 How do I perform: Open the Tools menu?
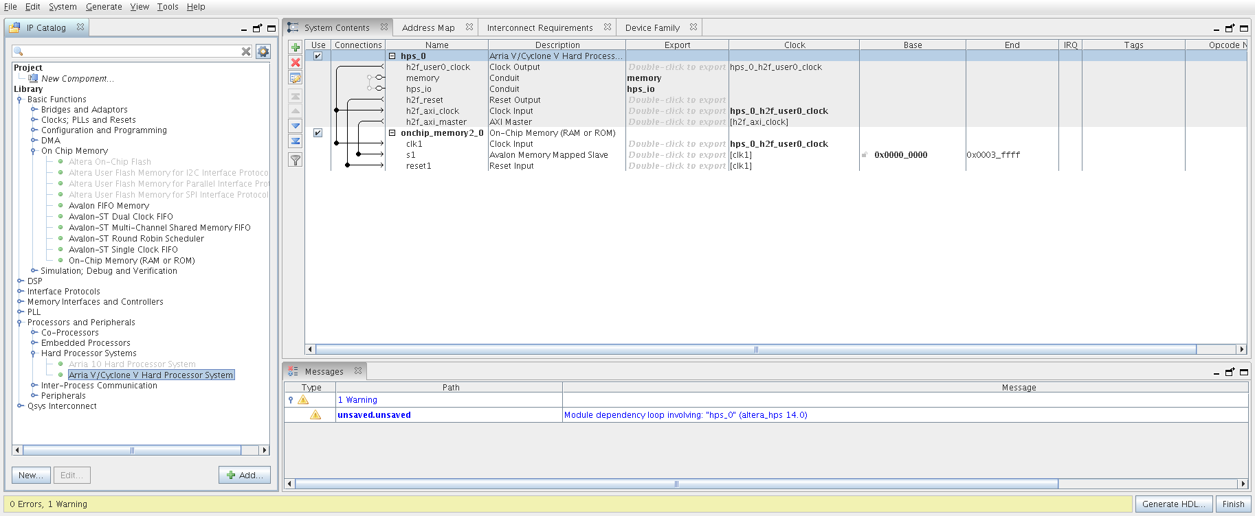pyautogui.click(x=168, y=7)
